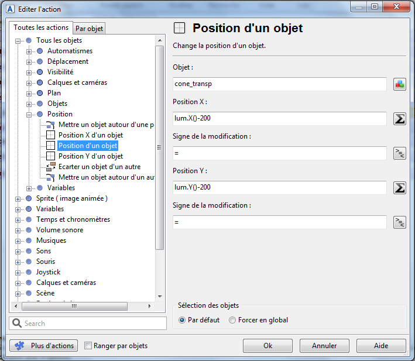Click the blue bullet beside Tous les objets
Viewport: 415px width, 361px height.
click(x=29, y=40)
